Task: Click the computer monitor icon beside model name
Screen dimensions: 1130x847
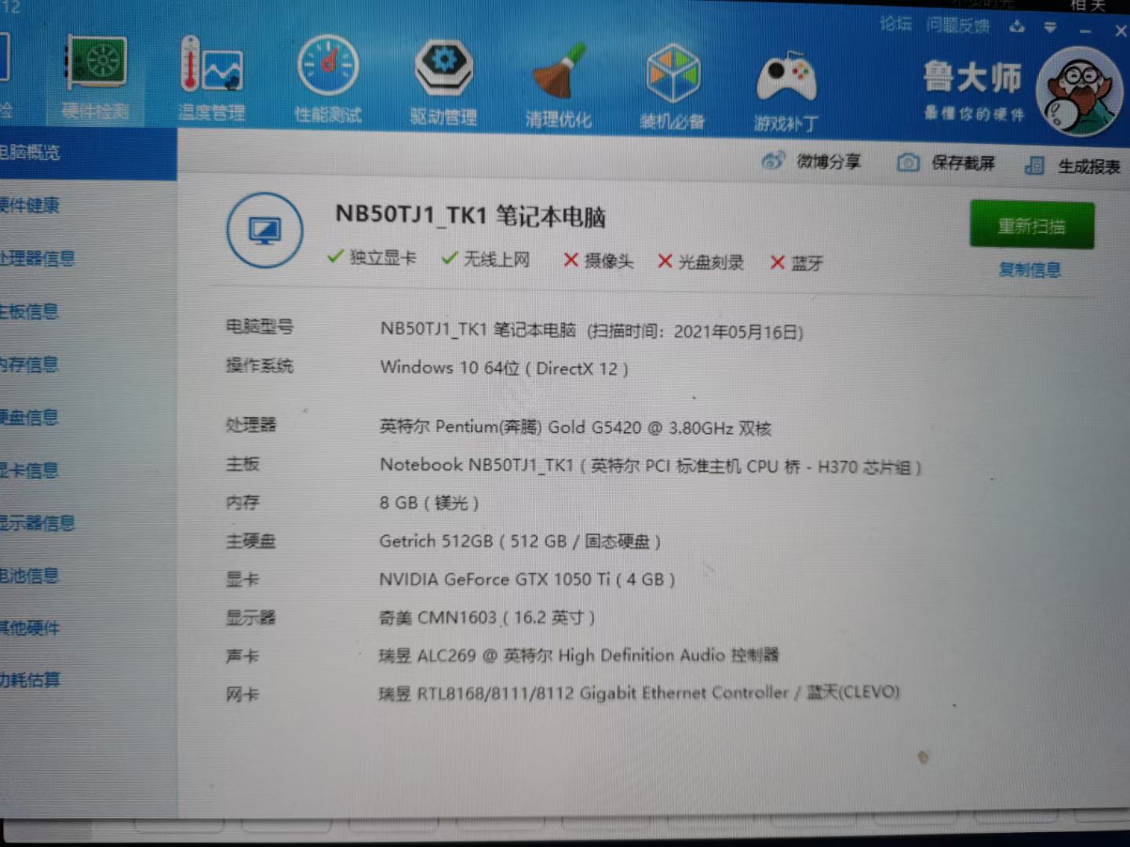Action: pos(264,231)
